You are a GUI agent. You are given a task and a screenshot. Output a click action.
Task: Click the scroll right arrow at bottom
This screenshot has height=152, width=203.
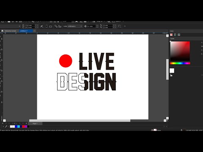(x=165, y=121)
